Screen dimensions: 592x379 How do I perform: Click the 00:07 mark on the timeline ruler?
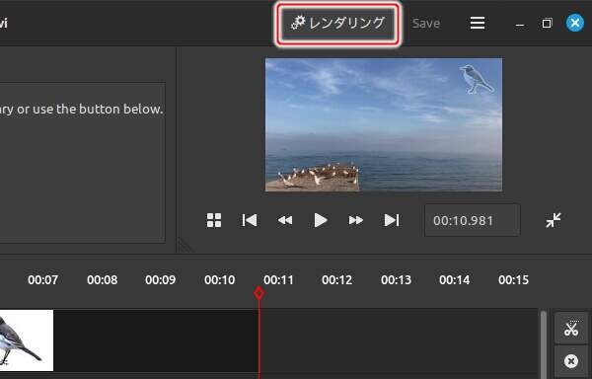[x=43, y=280]
